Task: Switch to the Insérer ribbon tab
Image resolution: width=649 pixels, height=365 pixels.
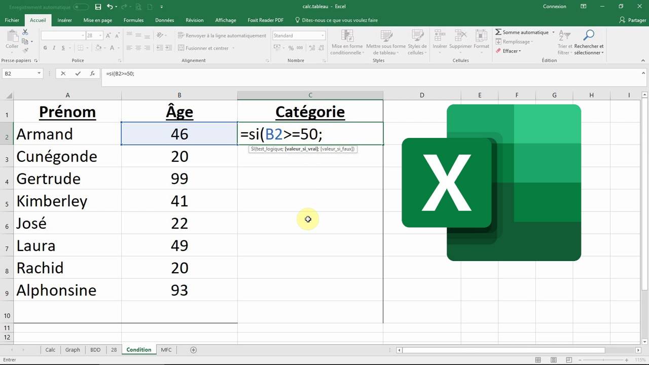Action: [64, 20]
